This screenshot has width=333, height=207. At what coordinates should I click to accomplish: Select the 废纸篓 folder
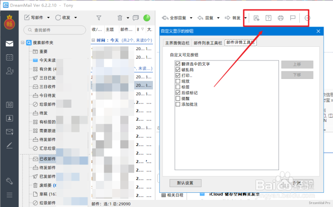tap(44, 185)
